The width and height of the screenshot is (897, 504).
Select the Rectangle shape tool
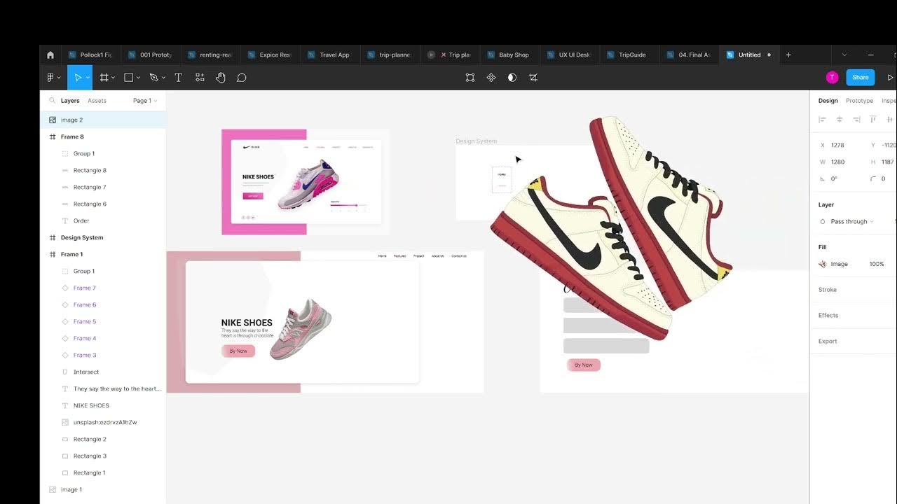click(x=129, y=78)
